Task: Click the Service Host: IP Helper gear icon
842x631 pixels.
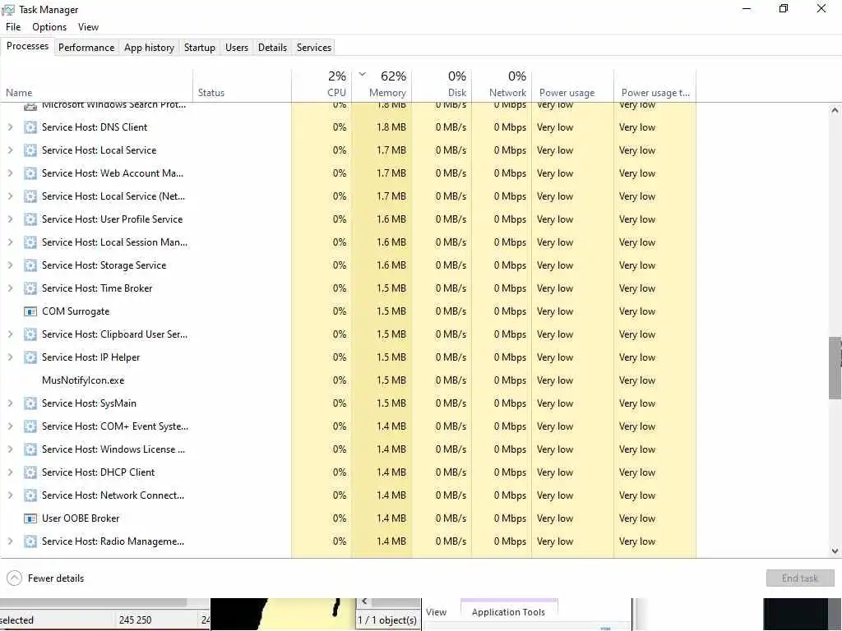Action: pos(30,357)
